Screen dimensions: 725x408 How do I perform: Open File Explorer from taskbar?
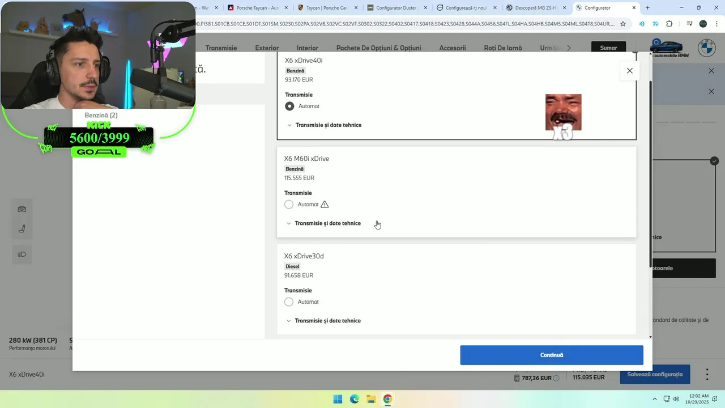point(371,399)
